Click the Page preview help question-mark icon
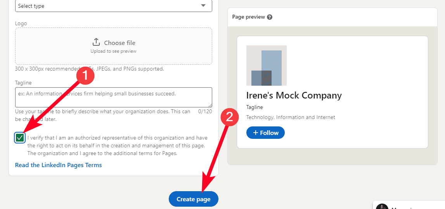Screen dimensions: 445x209 point(270,17)
